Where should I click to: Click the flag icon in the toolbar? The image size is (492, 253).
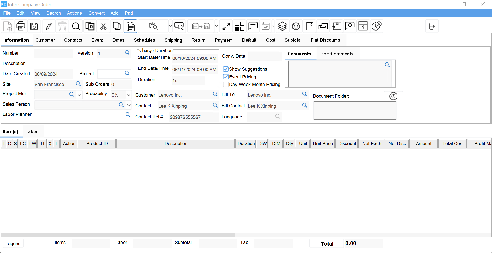pyautogui.click(x=309, y=26)
